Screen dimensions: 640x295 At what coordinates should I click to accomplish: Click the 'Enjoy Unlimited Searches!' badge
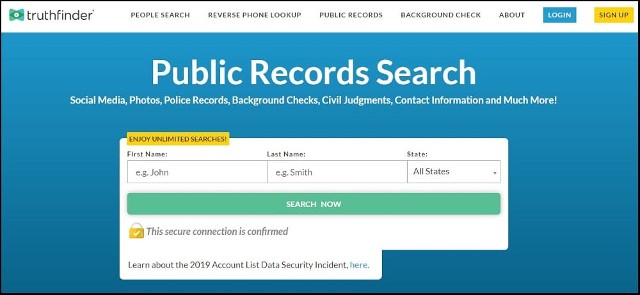click(x=178, y=139)
